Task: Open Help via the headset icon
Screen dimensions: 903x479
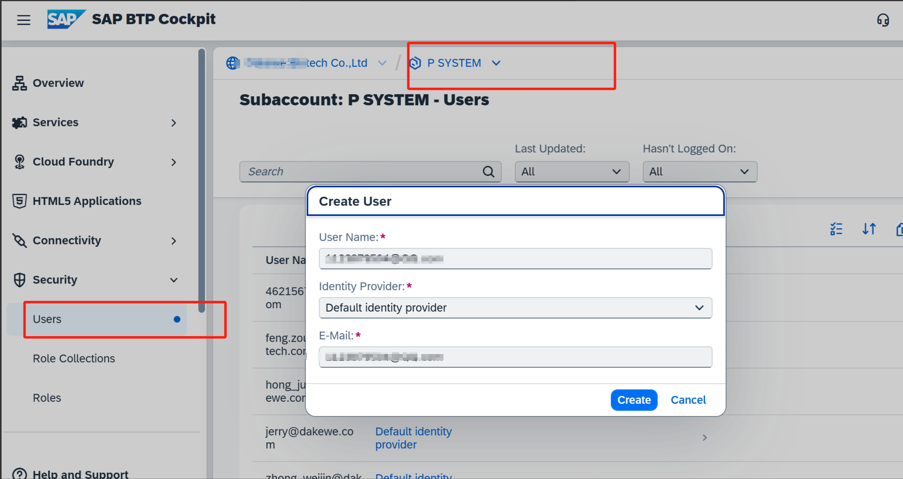Action: click(883, 20)
